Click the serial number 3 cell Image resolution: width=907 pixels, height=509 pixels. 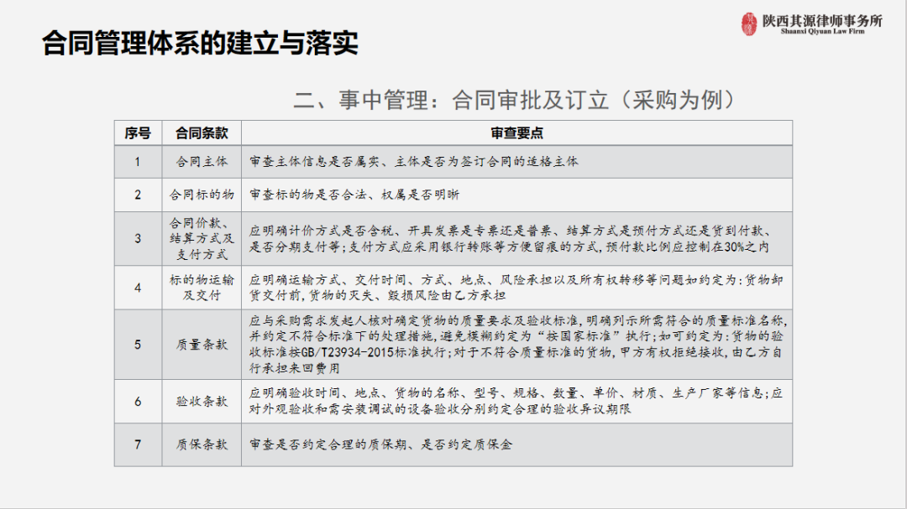coord(138,239)
